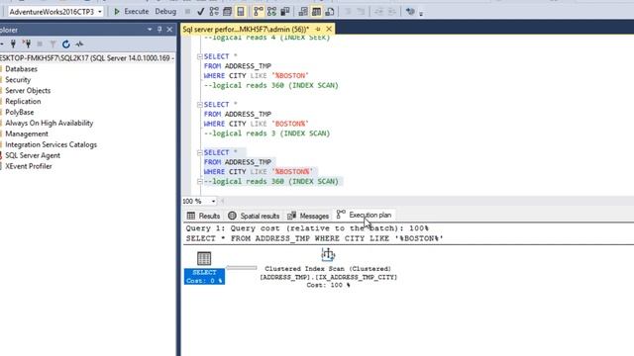Close the Object Explorer panel

tap(169, 30)
